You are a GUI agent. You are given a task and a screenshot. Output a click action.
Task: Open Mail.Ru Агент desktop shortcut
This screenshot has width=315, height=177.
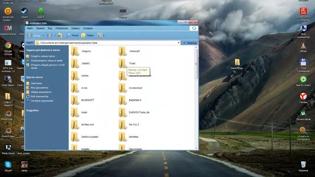coord(303,81)
